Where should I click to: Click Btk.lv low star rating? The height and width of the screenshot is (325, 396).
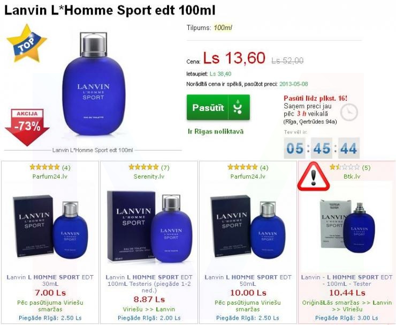click(345, 167)
